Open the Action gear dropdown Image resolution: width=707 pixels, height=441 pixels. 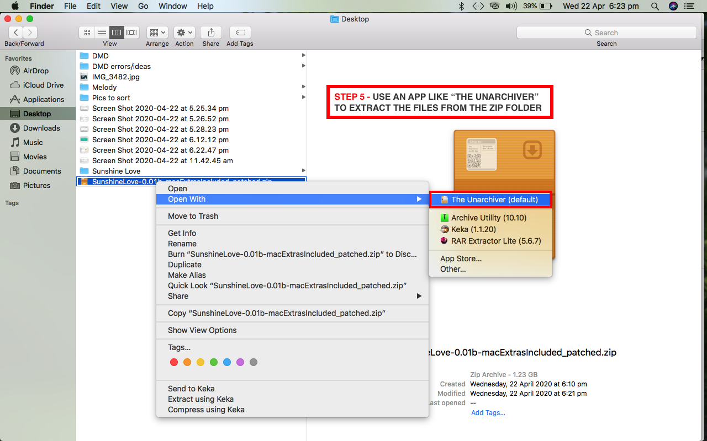pyautogui.click(x=184, y=33)
